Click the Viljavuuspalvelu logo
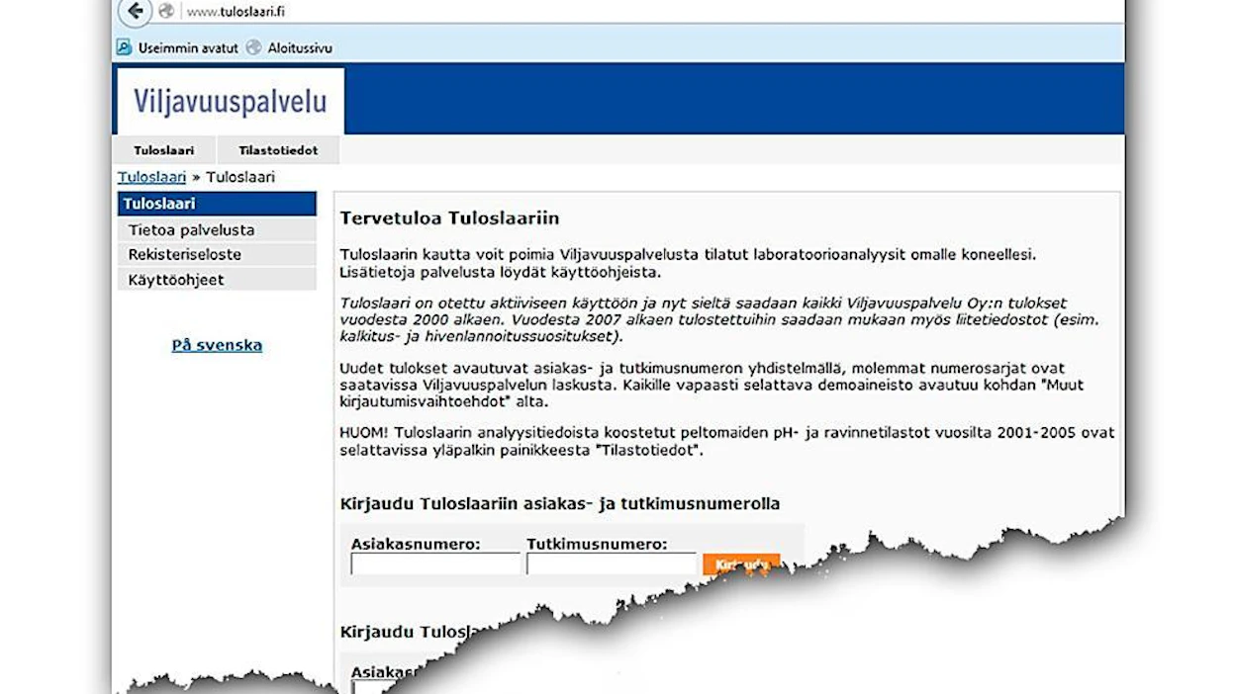 coord(230,101)
